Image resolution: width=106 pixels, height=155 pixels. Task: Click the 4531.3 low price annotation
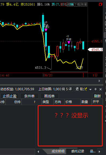pyautogui.click(x=40, y=68)
